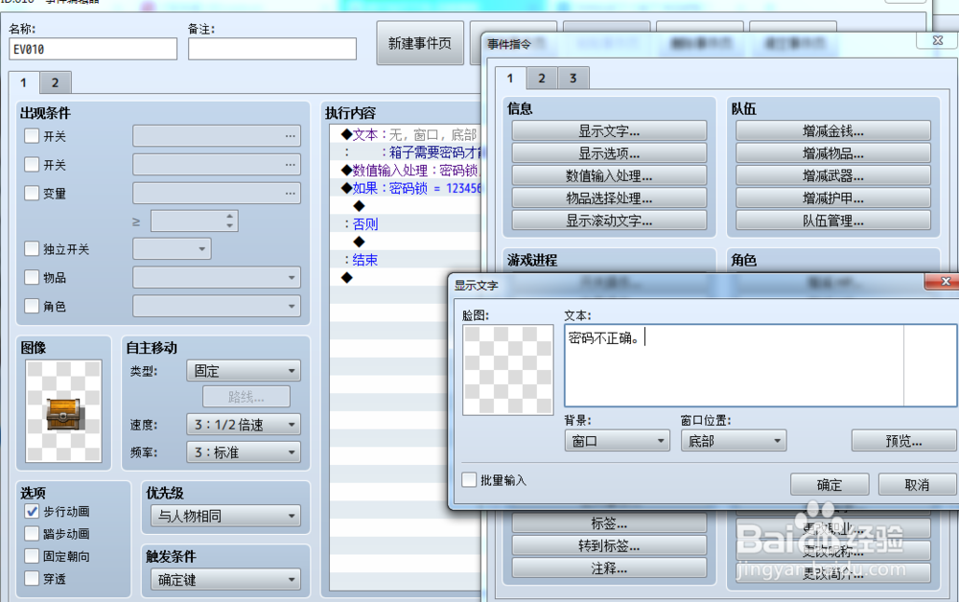The width and height of the screenshot is (959, 602).
Task: Close the 事件指令 window
Action: click(937, 40)
